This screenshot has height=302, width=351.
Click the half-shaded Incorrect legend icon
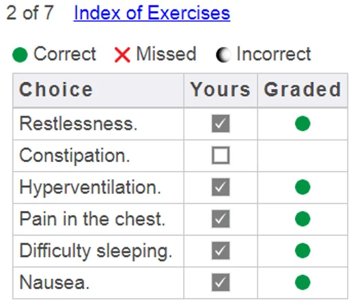[223, 55]
